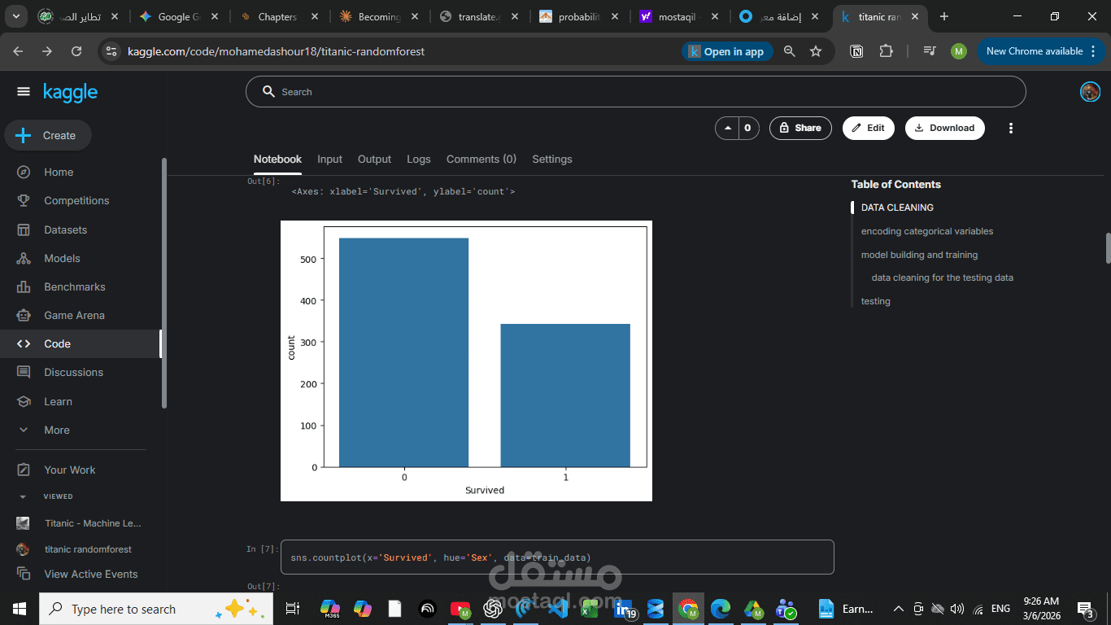Go back in the browser
Image resolution: width=1111 pixels, height=625 pixels.
[x=18, y=51]
